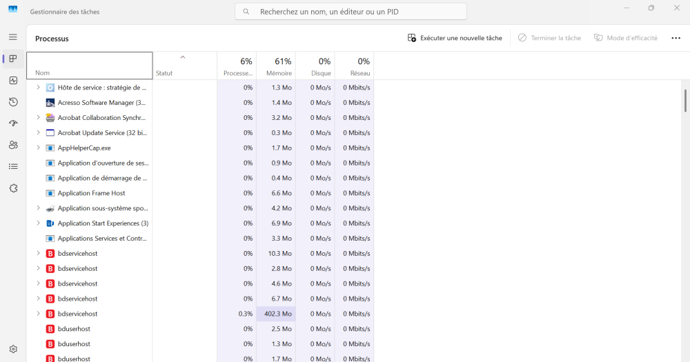Open the Services page icon

[13, 188]
